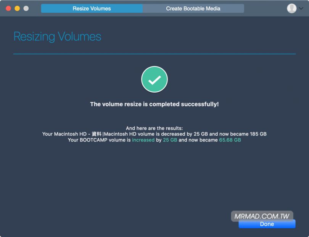Minimize the window using the yellow button
The image size is (309, 237).
tap(17, 8)
